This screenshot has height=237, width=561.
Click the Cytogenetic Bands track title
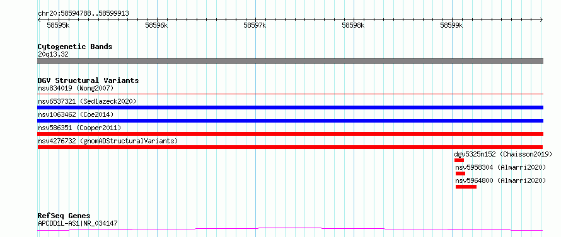75,47
